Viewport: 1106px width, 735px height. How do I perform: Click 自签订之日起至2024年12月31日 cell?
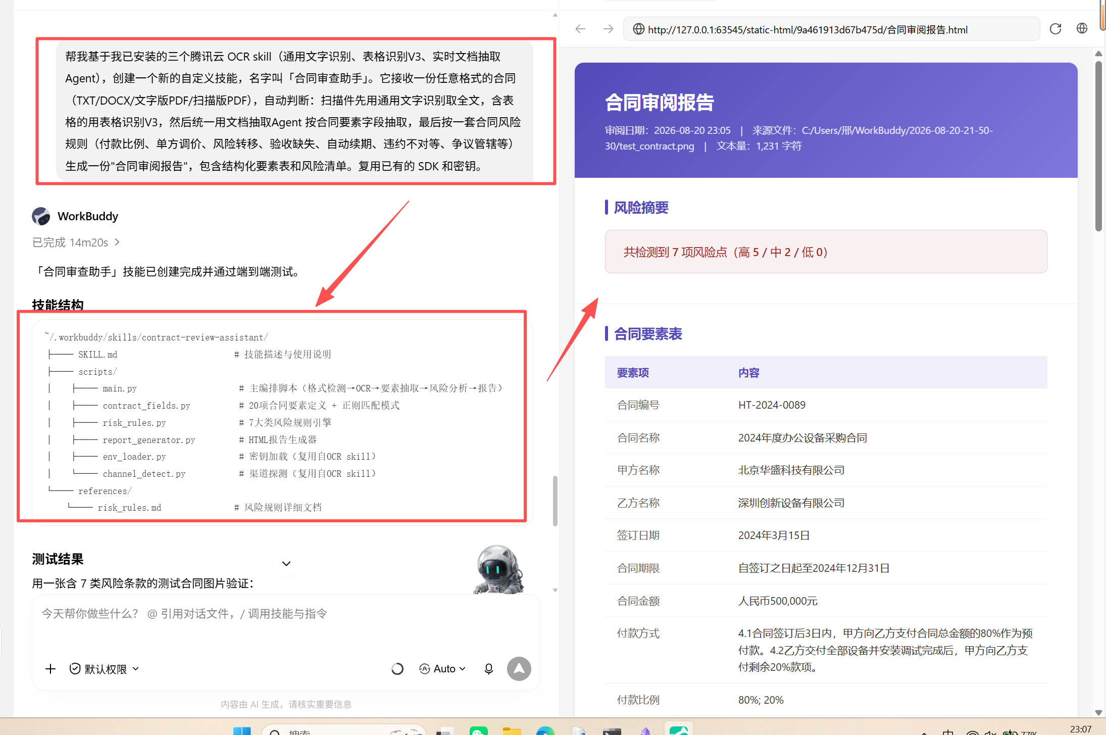(814, 568)
